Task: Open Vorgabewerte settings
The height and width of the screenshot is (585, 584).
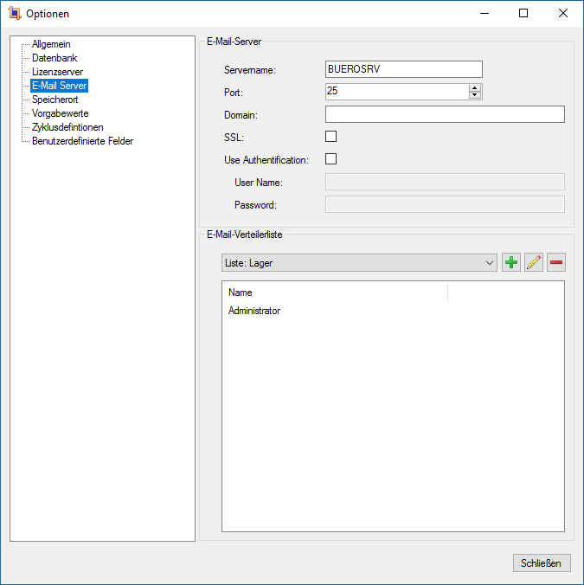Action: [x=60, y=113]
